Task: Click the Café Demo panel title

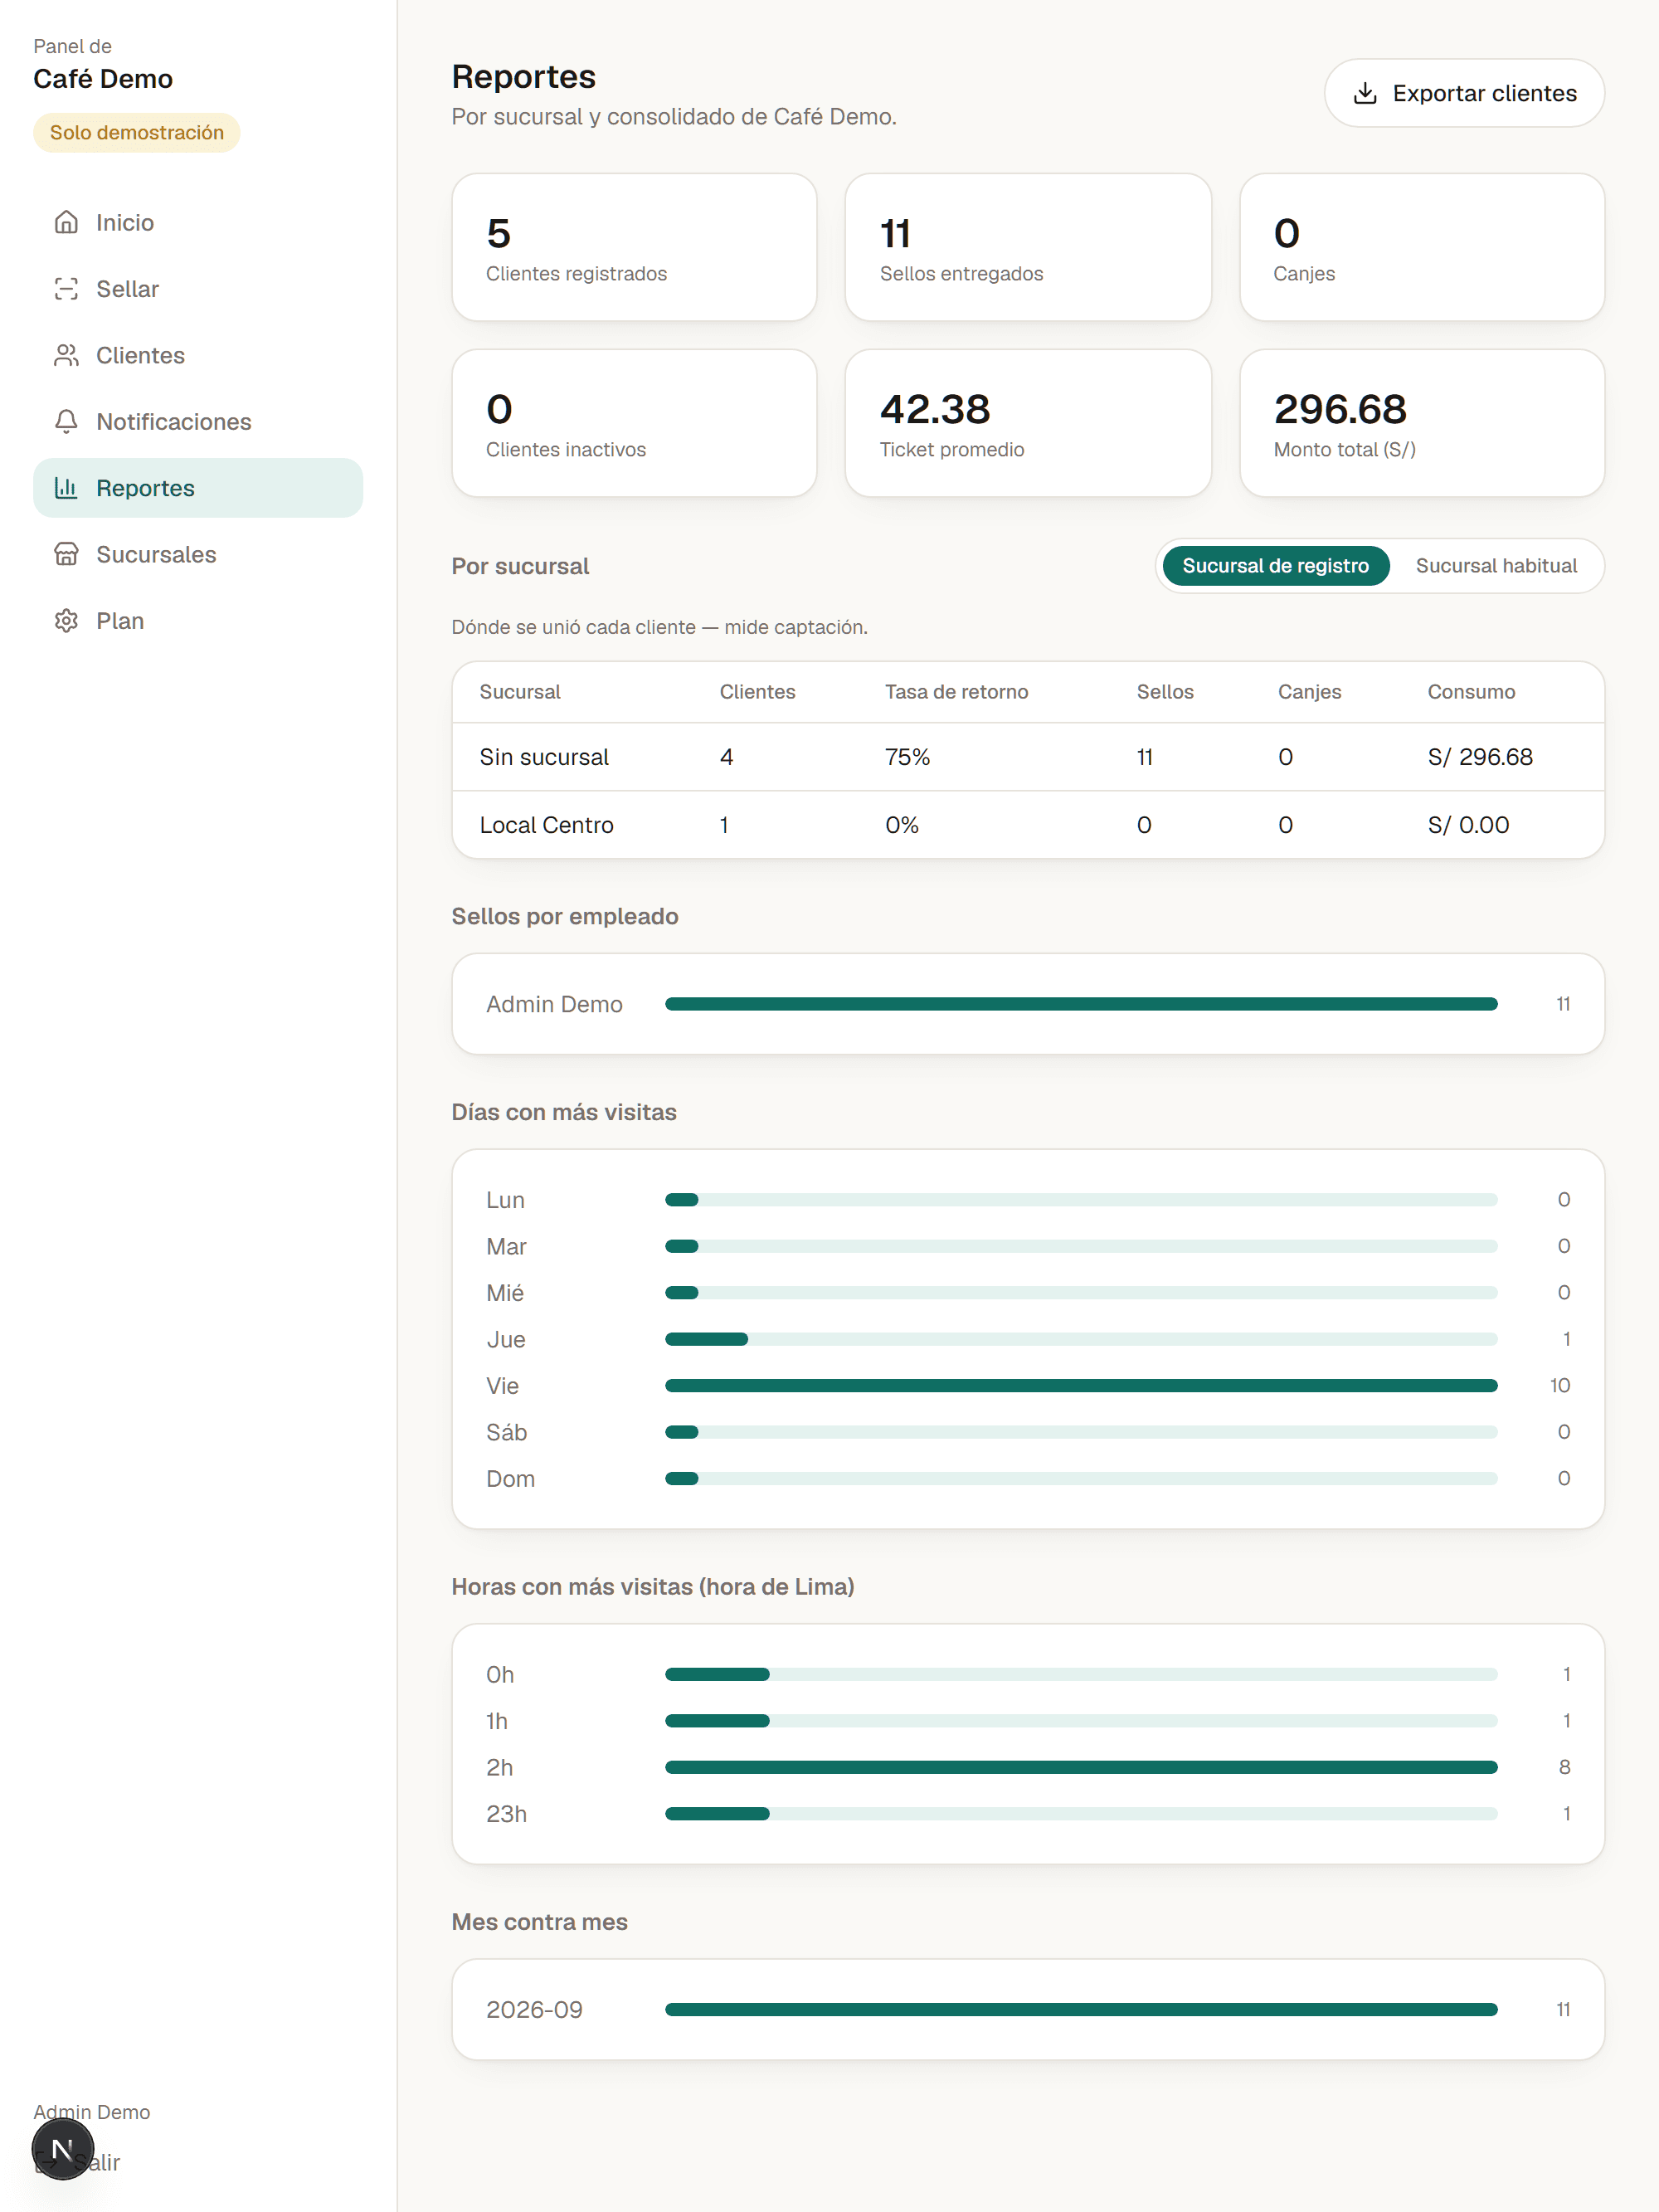Action: click(103, 79)
